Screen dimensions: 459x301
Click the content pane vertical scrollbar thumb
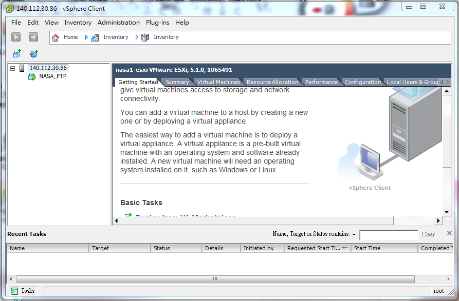pos(447,142)
